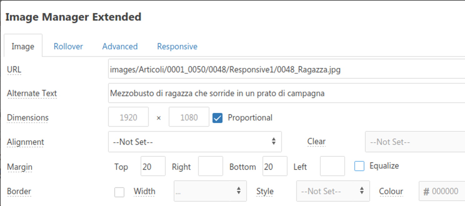Open the border Style dropdown
This screenshot has width=465, height=206.
333,191
